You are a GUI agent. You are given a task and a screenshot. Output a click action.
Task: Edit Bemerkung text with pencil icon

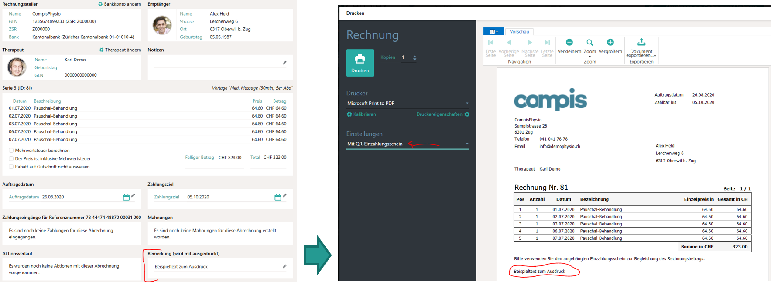[284, 266]
